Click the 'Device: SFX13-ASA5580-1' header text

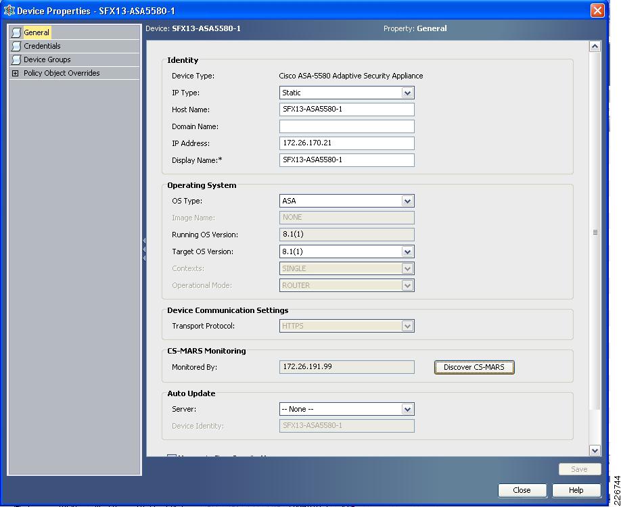click(x=193, y=28)
